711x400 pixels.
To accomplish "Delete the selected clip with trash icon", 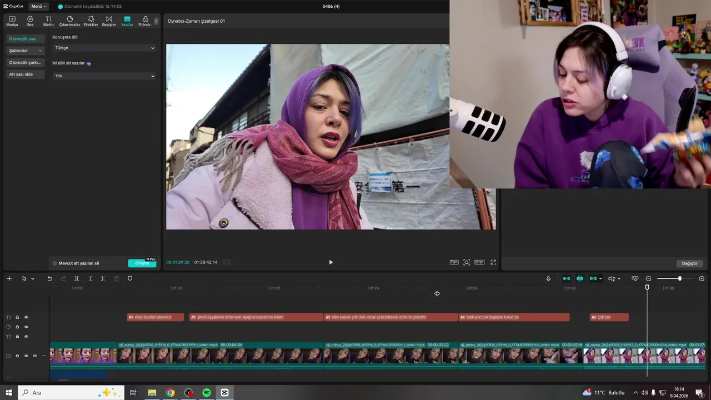I will (x=117, y=278).
